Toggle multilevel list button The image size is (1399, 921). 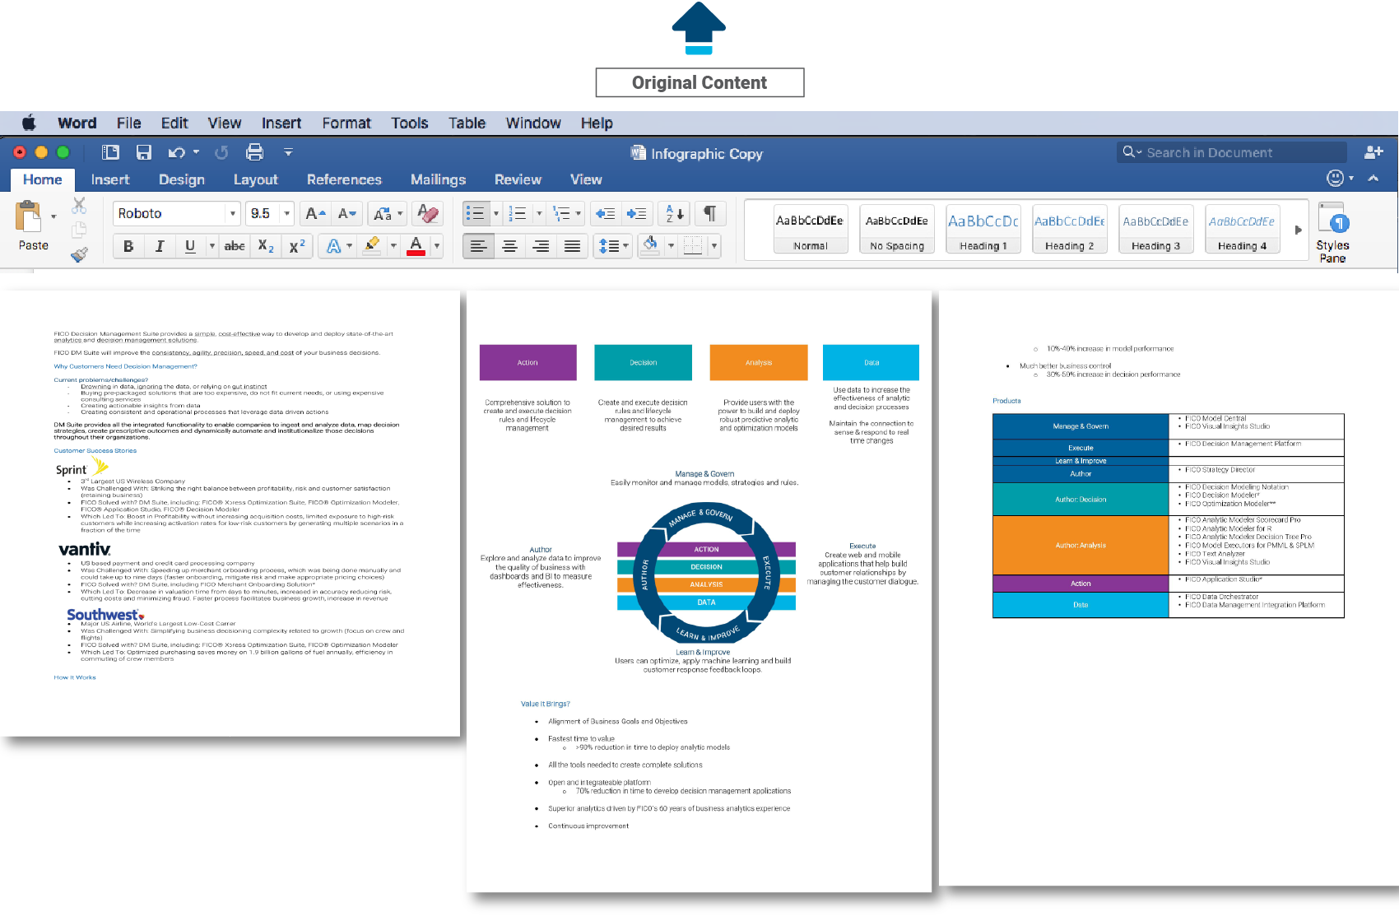coord(561,214)
